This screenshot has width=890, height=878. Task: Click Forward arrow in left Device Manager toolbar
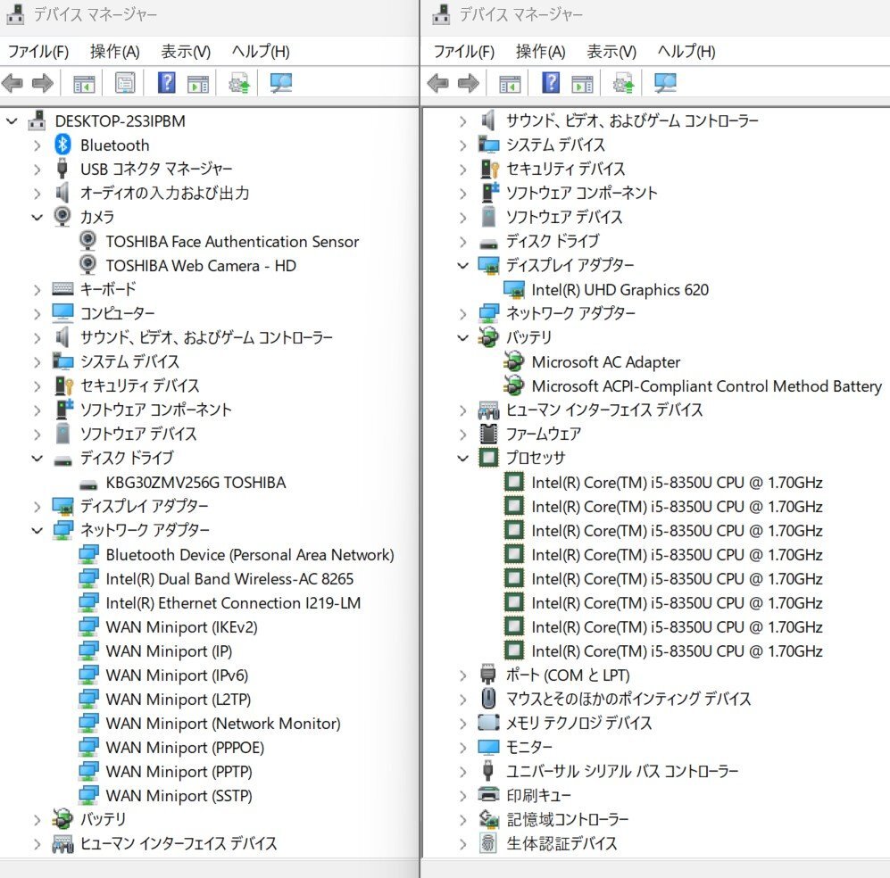[x=43, y=83]
